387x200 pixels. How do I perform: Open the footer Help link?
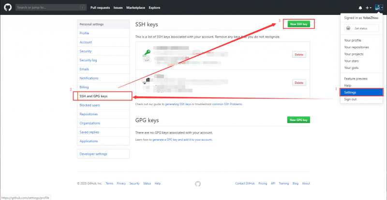[x=158, y=184]
